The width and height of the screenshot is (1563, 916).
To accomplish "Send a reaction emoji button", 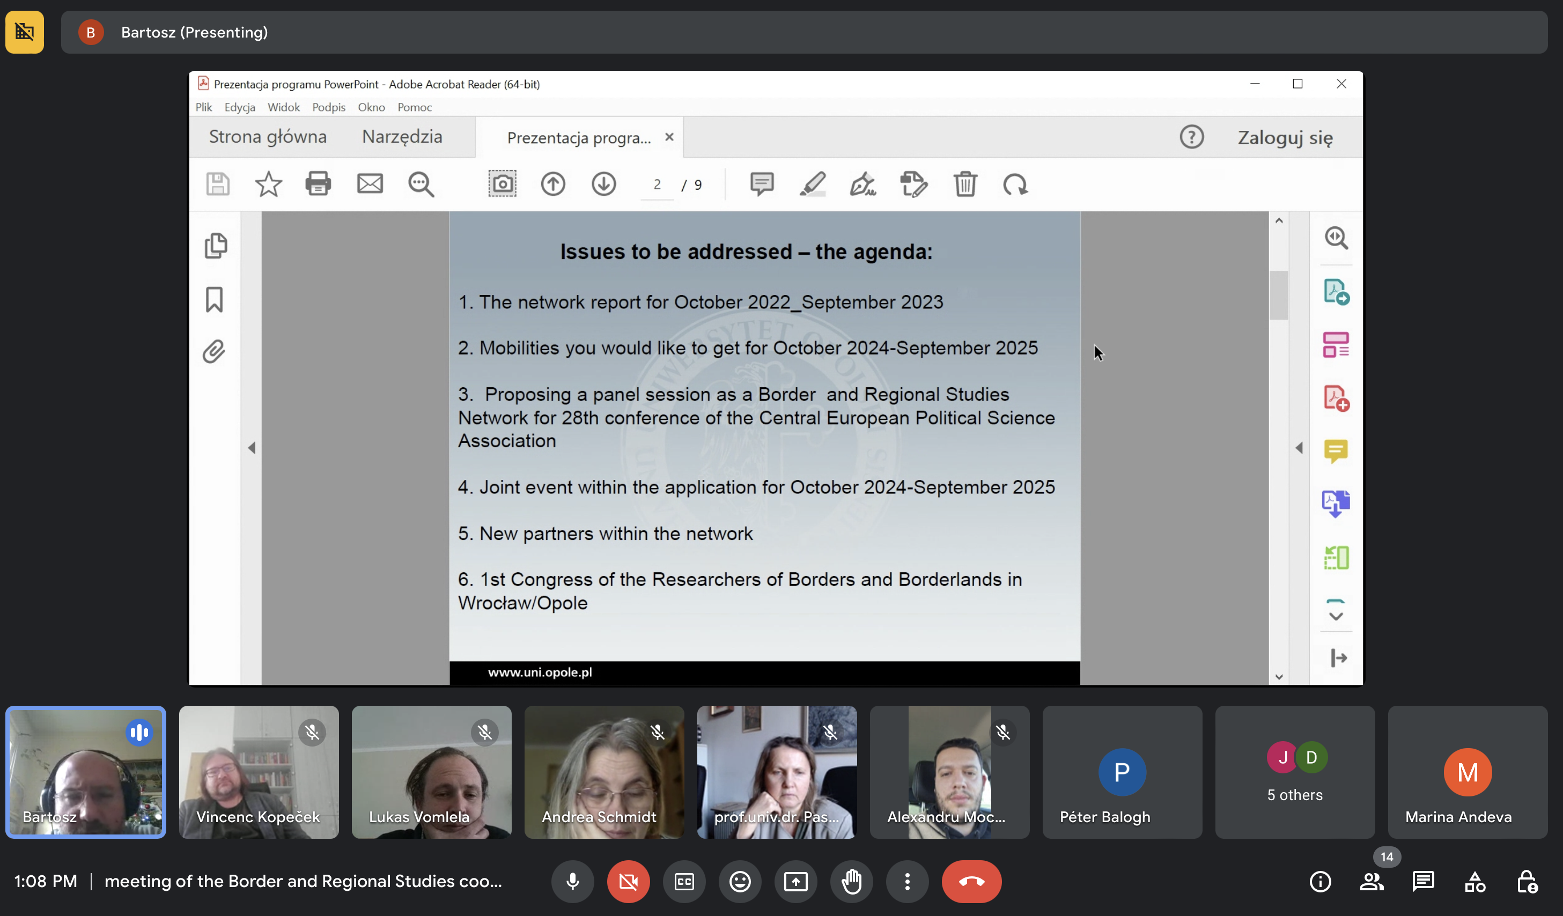I will tap(740, 881).
